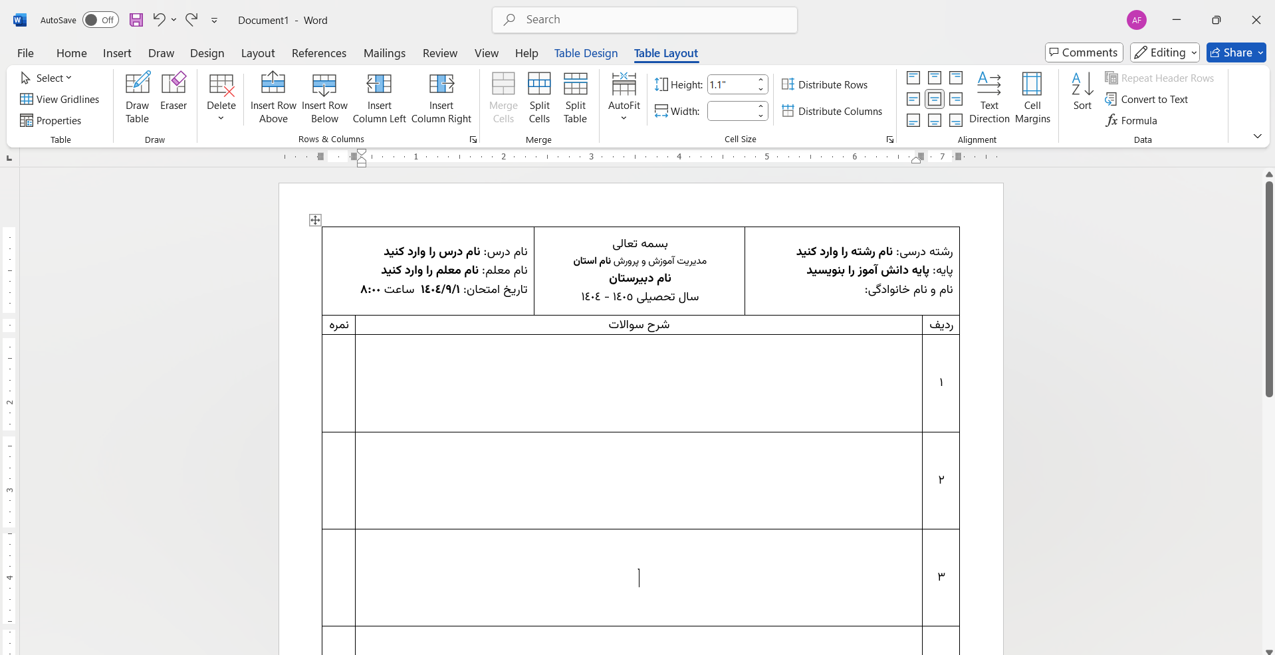Click the Search box

click(x=645, y=20)
